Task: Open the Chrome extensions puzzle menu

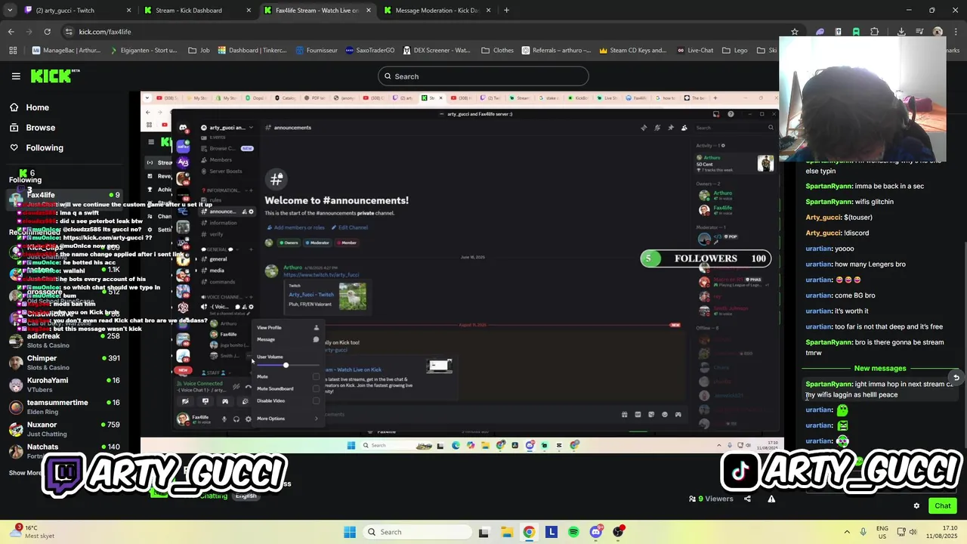Action: [x=874, y=32]
